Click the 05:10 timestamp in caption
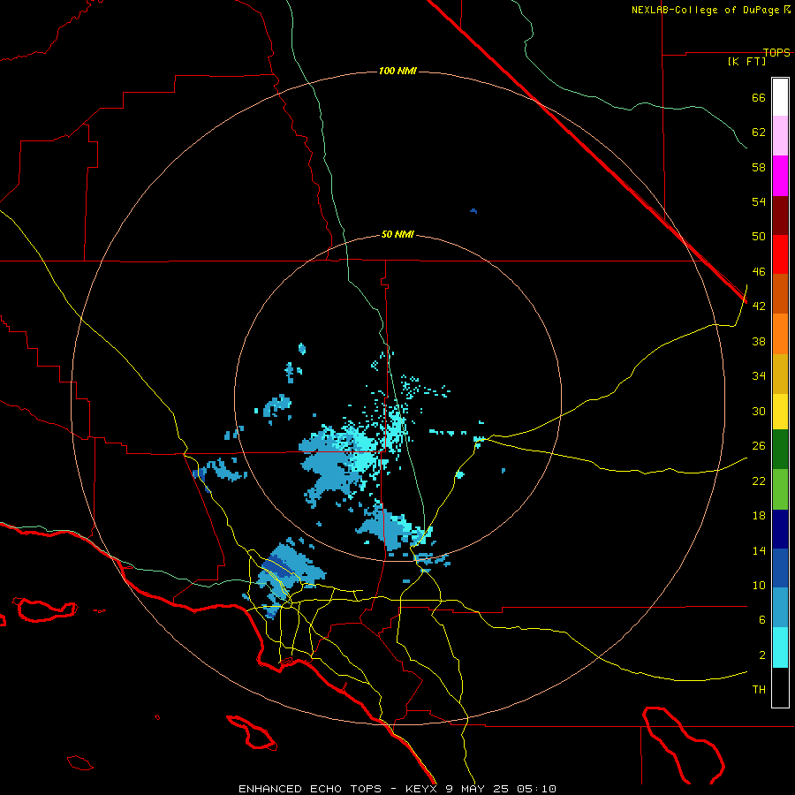795x795 pixels. pos(536,789)
